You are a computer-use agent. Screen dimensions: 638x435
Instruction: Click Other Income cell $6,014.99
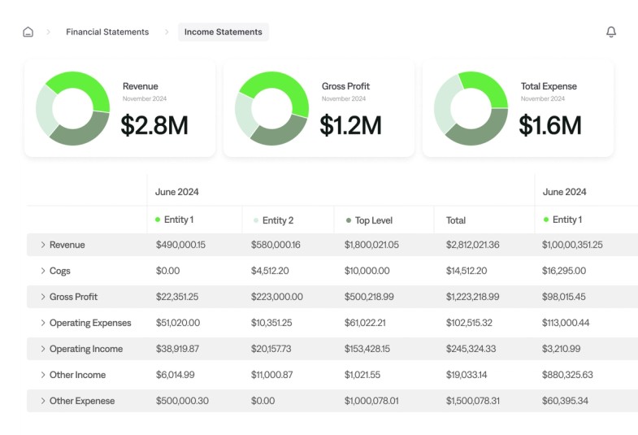pyautogui.click(x=175, y=375)
